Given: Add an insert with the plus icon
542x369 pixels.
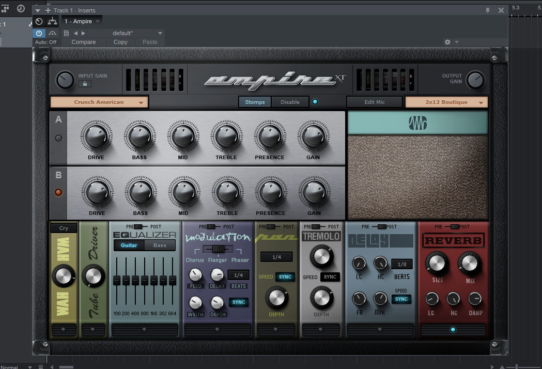Looking at the screenshot, I should (48, 10).
